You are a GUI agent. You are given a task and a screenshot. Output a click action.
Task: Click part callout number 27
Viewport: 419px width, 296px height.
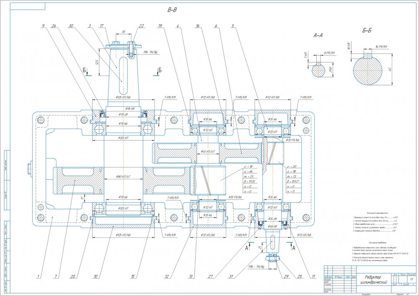[211, 276]
